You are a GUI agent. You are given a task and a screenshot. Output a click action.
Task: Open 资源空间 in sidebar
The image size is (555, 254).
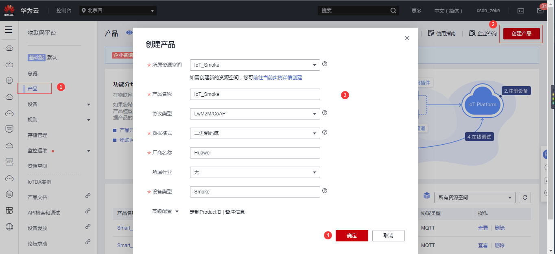37,166
